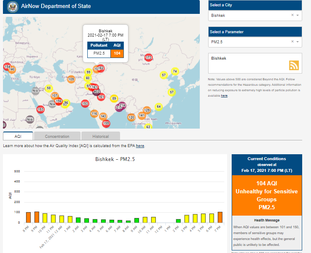The image size is (311, 253).
Task: Open 'here' link in Beyond the AQI note
Action: coord(224,96)
